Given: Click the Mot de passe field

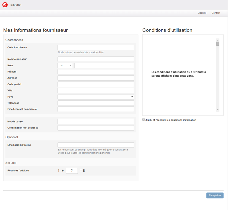Looking at the screenshot, I should click(96, 121).
